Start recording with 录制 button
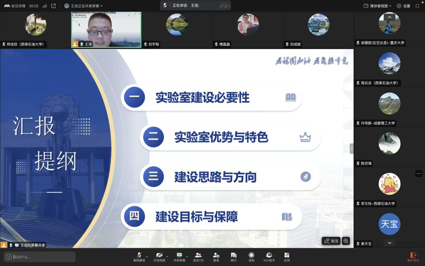 (x=251, y=256)
